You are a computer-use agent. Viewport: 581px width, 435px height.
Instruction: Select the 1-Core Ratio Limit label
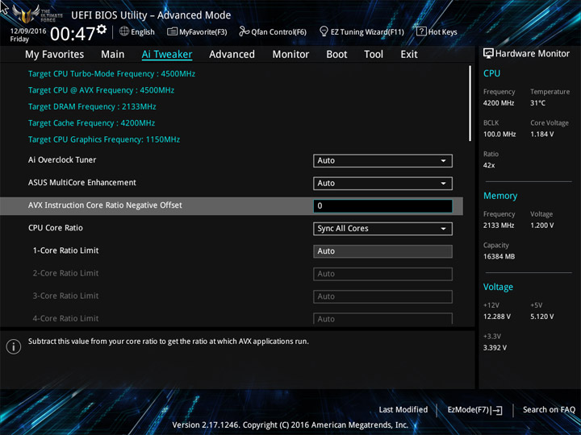(66, 251)
